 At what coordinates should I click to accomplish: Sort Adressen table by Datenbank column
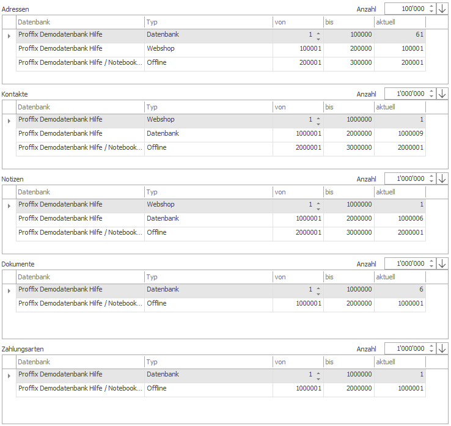pos(80,22)
